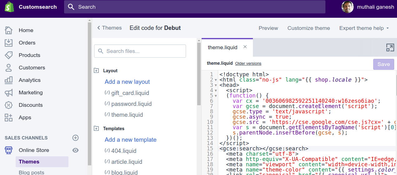This screenshot has height=175, width=397.
Task: Focus the top Search bar
Action: (195, 7)
